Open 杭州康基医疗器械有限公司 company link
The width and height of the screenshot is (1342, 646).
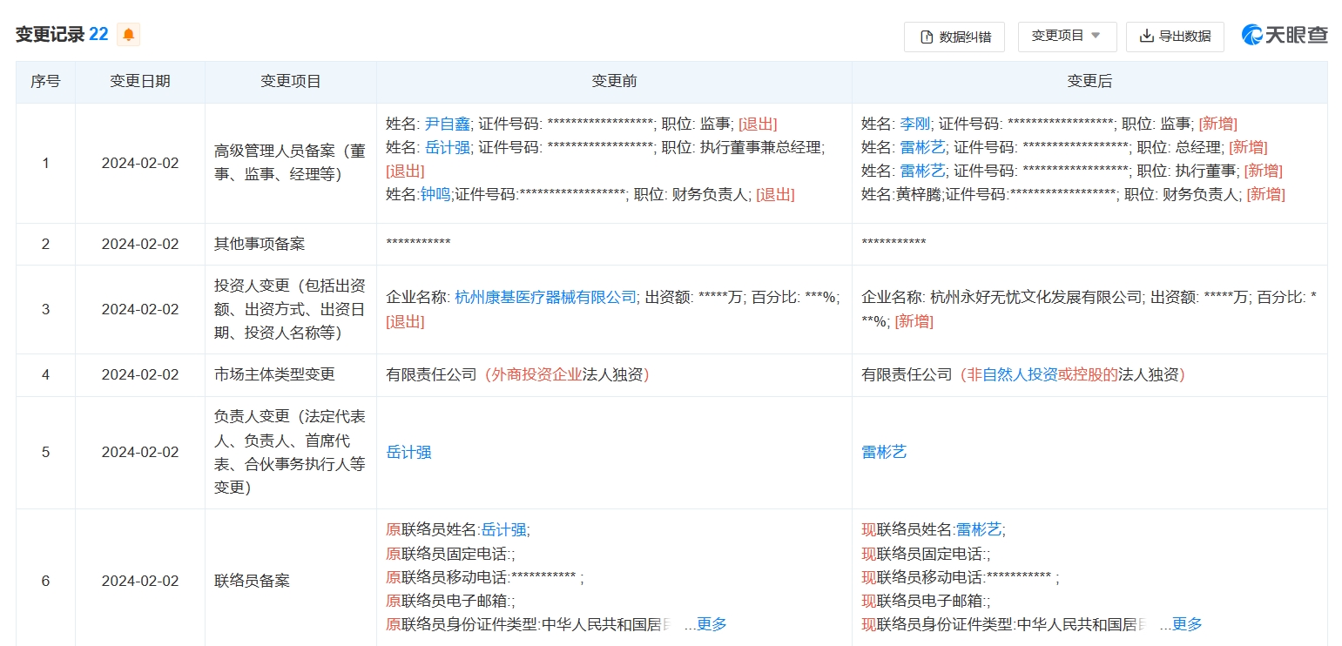[x=546, y=297]
